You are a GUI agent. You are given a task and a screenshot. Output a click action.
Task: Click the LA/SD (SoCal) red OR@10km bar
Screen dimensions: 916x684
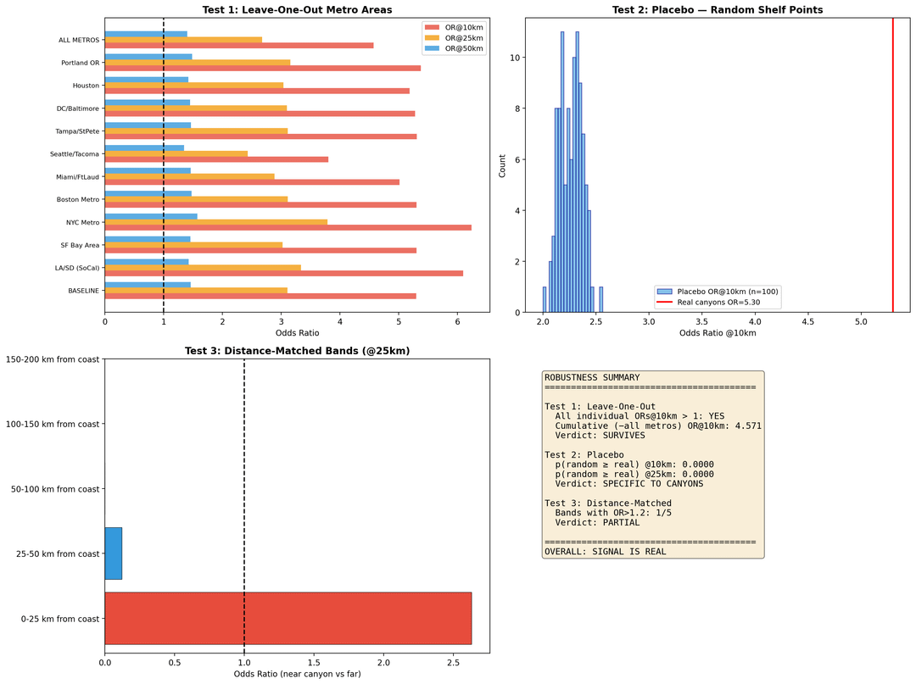click(283, 273)
